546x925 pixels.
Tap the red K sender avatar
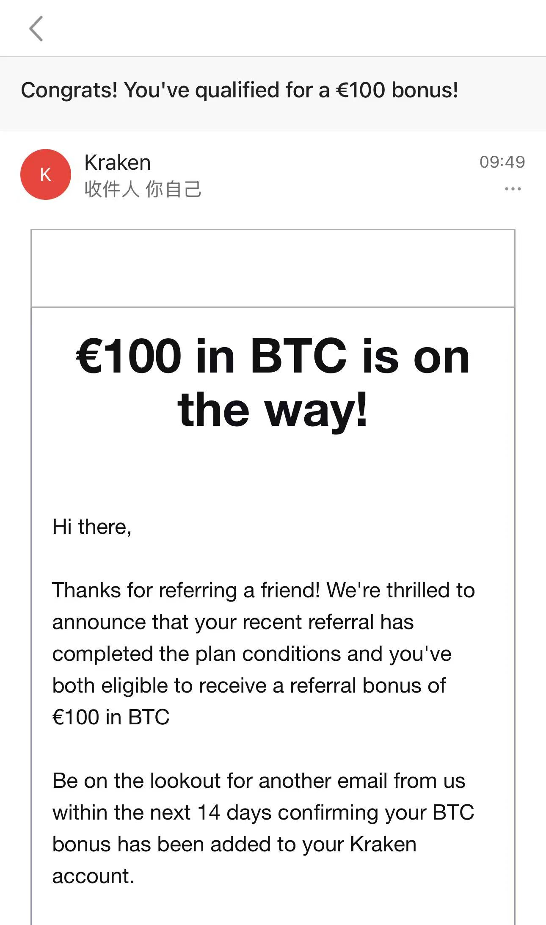46,174
